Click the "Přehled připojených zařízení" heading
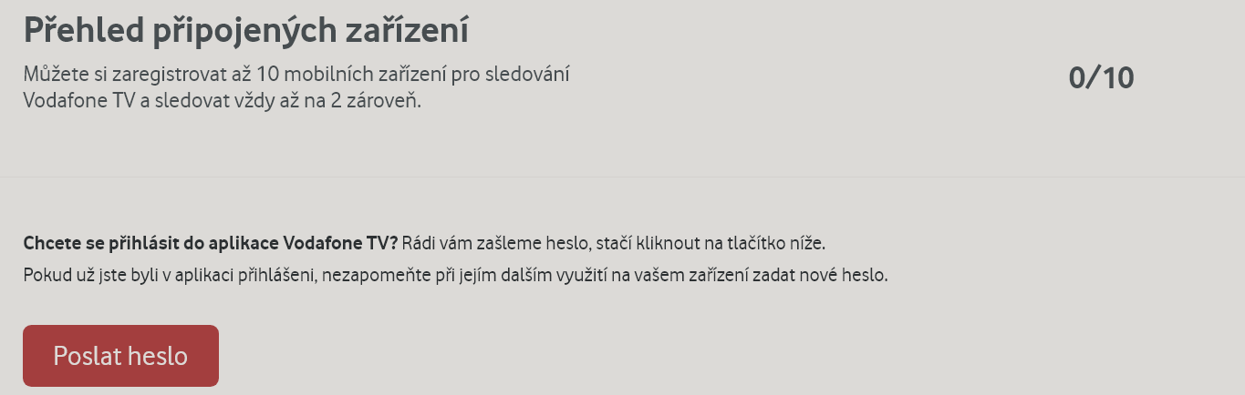Viewport: 1245px width, 395px height. pos(245,31)
